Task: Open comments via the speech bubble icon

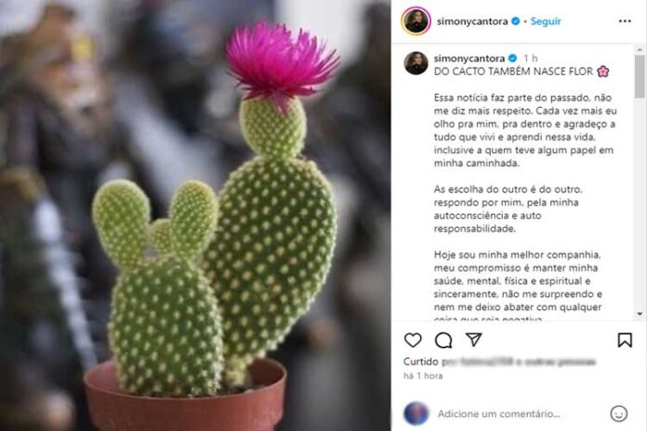Action: click(x=443, y=340)
